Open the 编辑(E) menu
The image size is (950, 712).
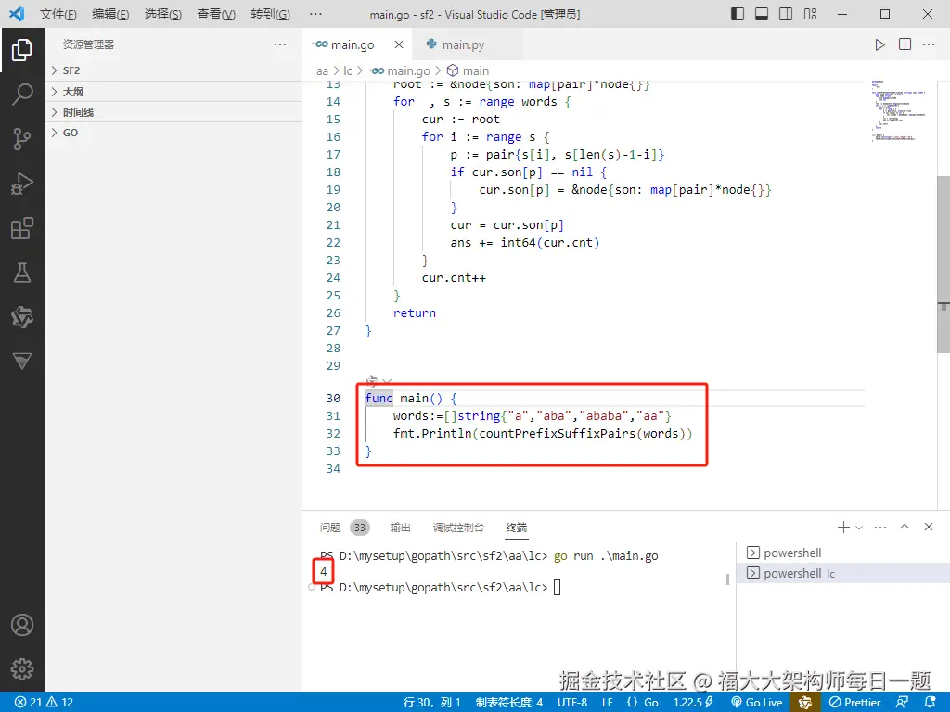(x=110, y=14)
